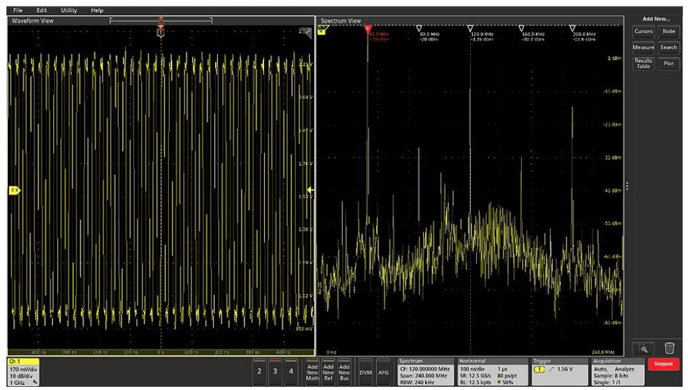Click the Add New Math icon
The image size is (688, 390).
point(313,371)
